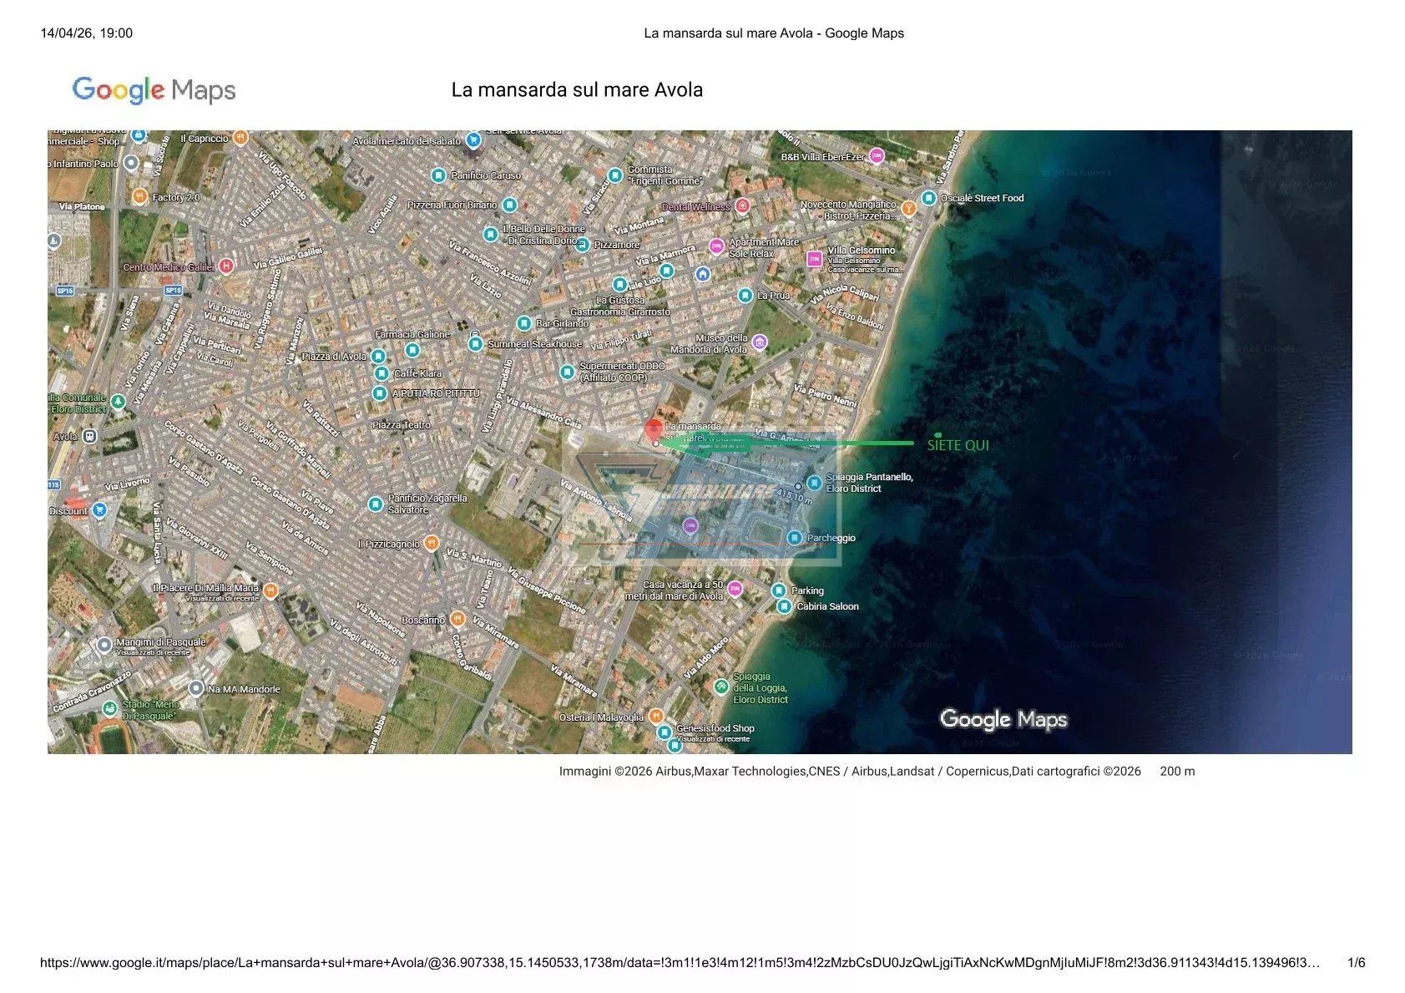Select Museo della Mandorla museum marker
The height and width of the screenshot is (993, 1405).
coord(759,342)
